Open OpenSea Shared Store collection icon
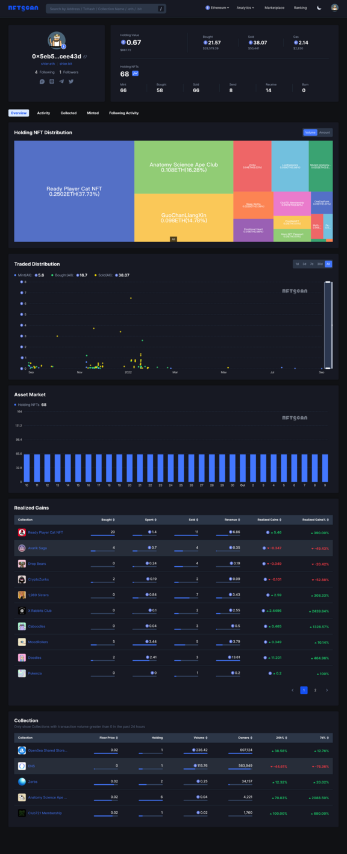Viewport: 347px width, 854px height. 22,750
